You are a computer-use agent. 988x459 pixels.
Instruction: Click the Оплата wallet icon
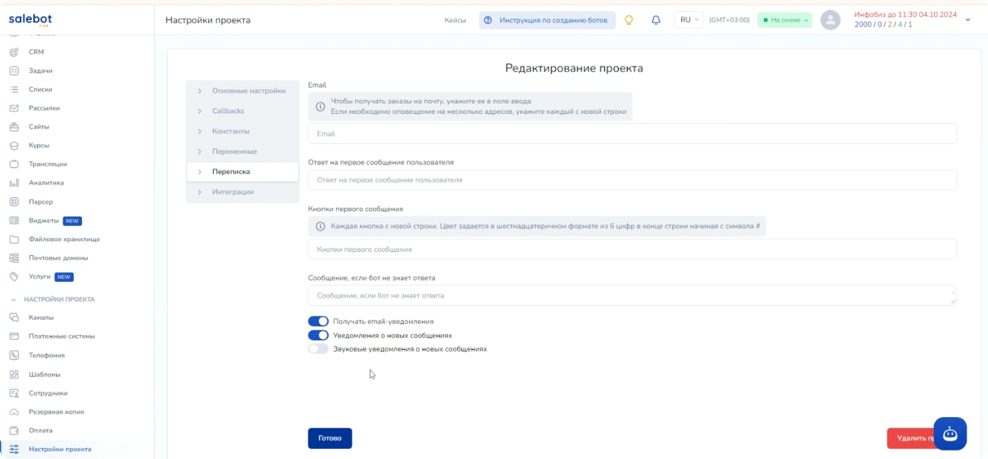(x=14, y=430)
